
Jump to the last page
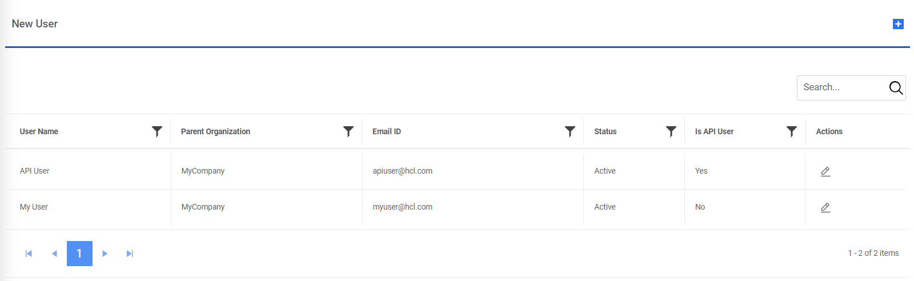tap(130, 254)
